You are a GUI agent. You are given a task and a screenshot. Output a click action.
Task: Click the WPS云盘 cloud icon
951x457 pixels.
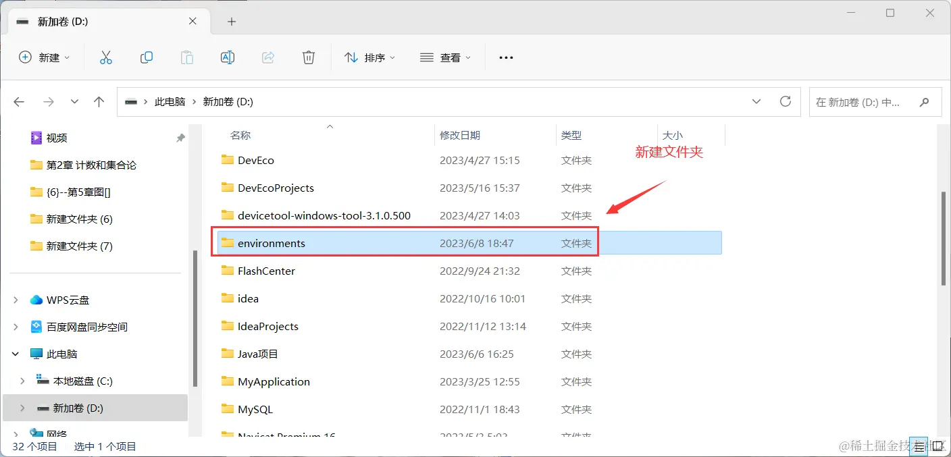click(x=36, y=300)
